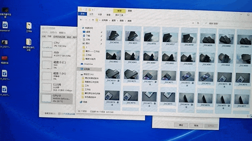Select the CPU performance graph entry
This screenshot has height=141, width=252.
coord(57,45)
